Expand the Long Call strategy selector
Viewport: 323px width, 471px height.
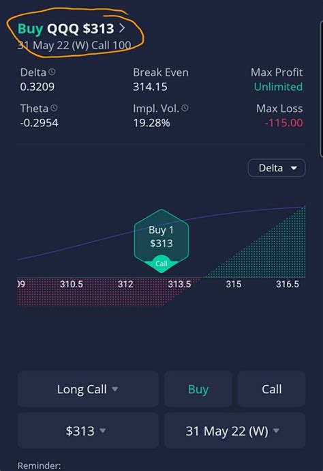88,389
